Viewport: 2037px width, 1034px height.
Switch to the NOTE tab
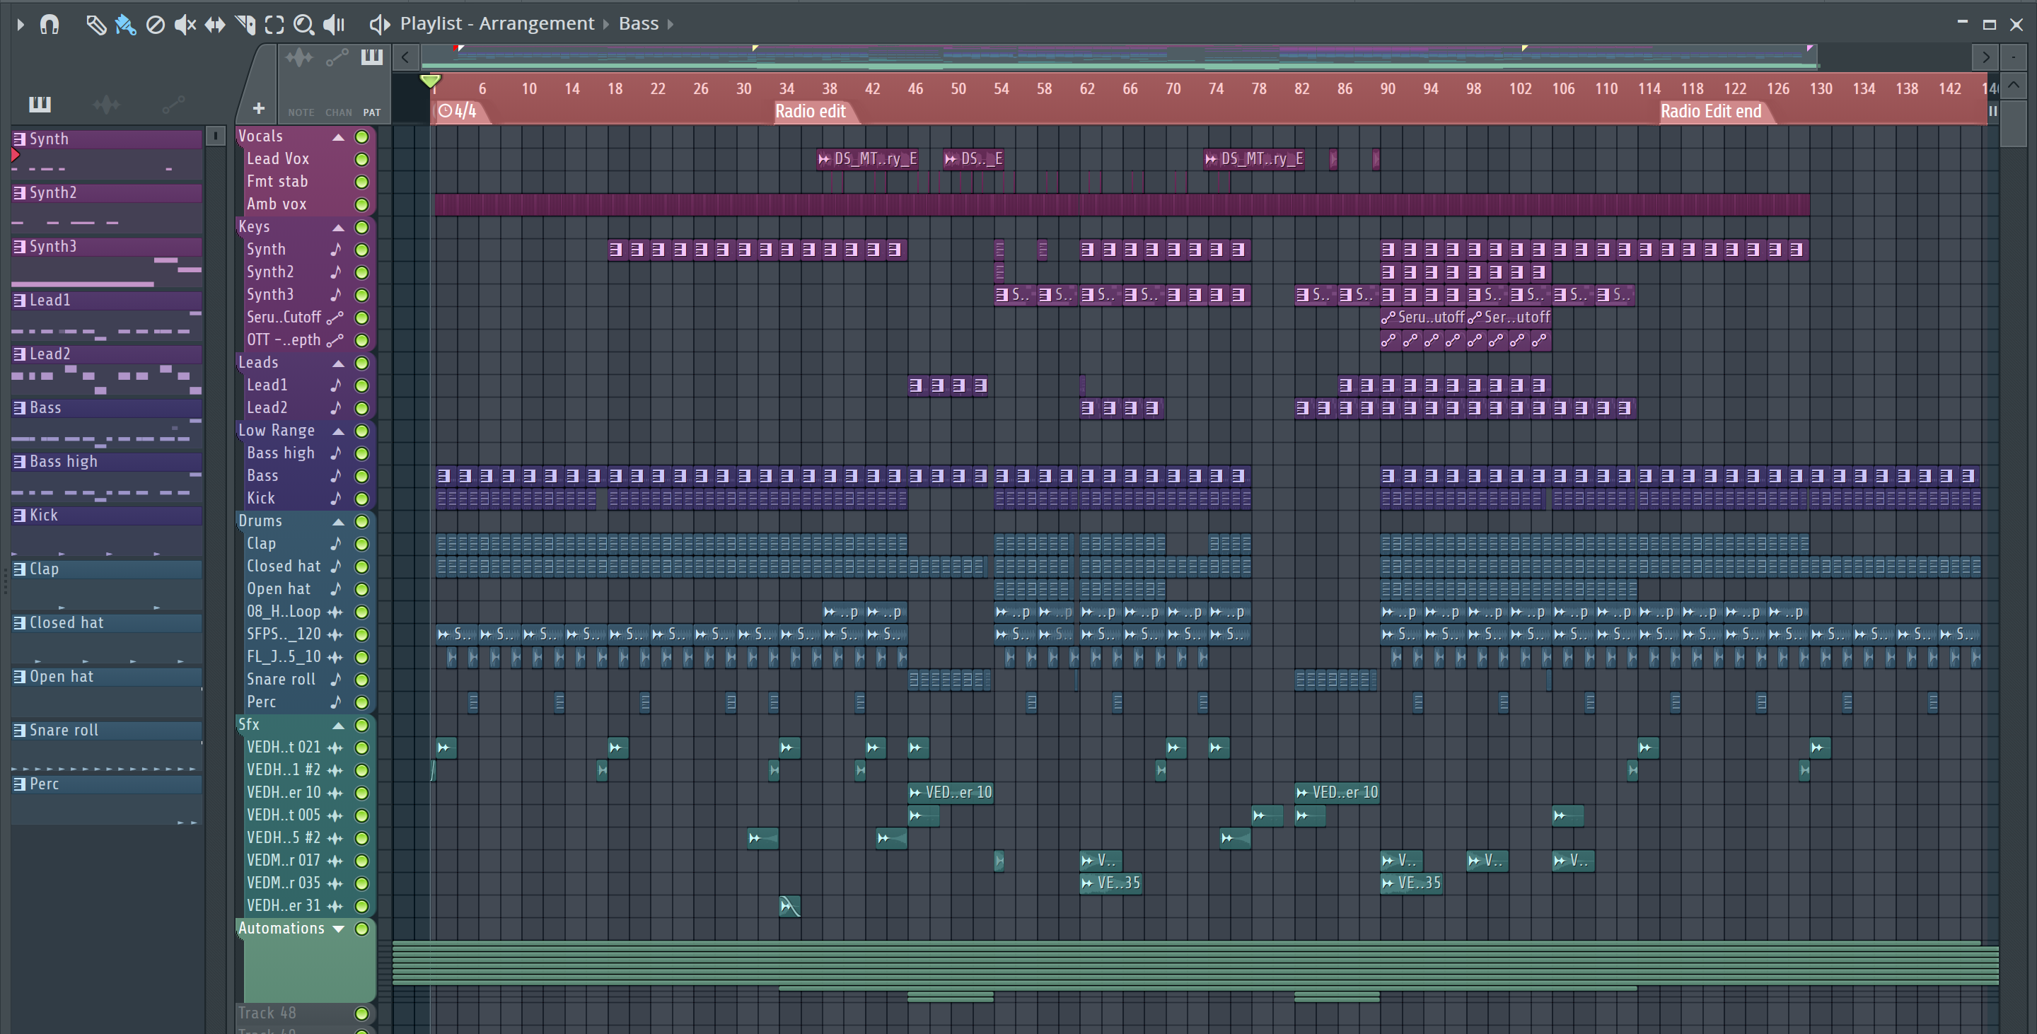(301, 112)
